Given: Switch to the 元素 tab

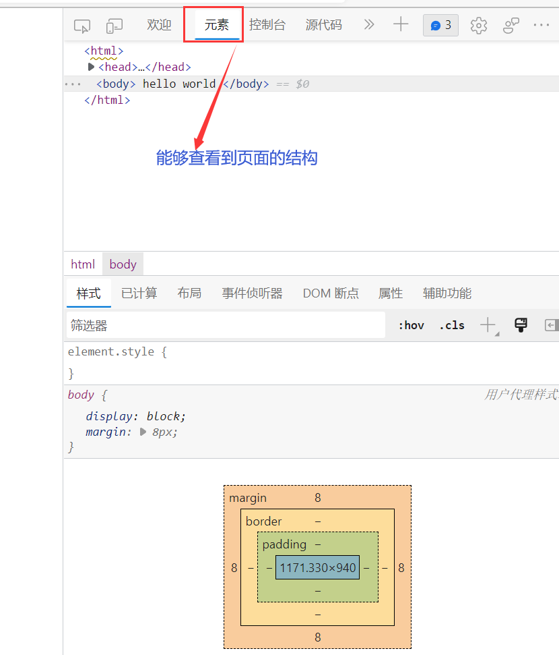Looking at the screenshot, I should (216, 25).
